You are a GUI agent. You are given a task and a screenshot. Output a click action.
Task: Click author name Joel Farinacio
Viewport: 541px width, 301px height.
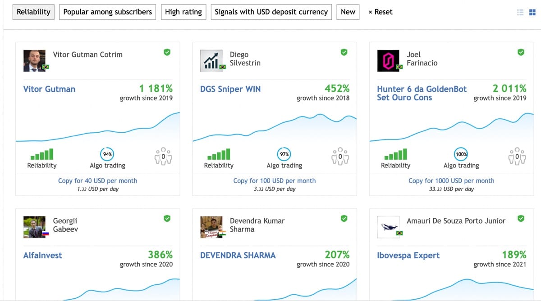422,59
